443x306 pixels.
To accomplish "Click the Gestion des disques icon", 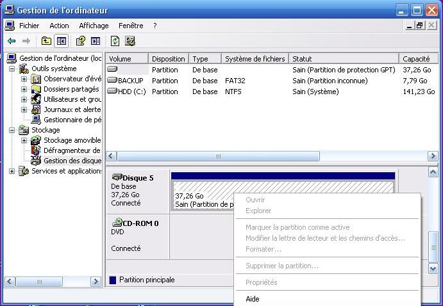I will (36, 161).
